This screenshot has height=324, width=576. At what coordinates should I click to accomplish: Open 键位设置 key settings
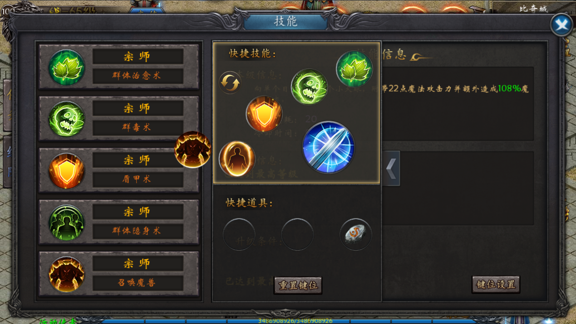point(496,285)
